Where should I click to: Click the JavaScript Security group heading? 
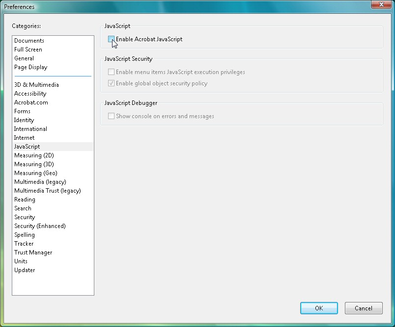[x=128, y=59]
